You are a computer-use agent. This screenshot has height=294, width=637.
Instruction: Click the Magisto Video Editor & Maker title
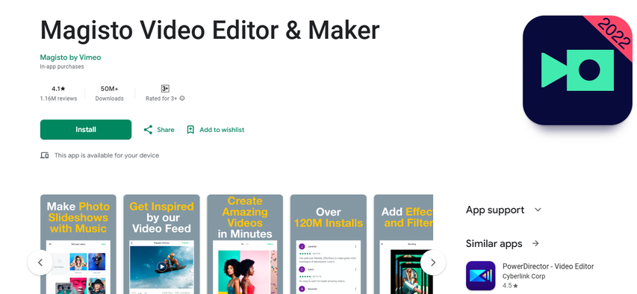(210, 30)
